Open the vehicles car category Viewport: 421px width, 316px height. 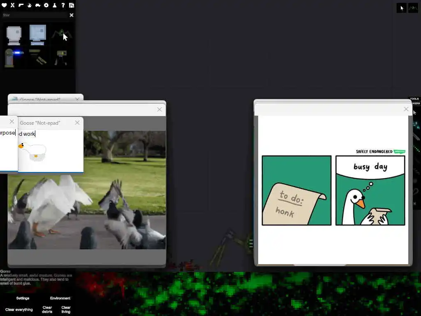click(x=38, y=5)
